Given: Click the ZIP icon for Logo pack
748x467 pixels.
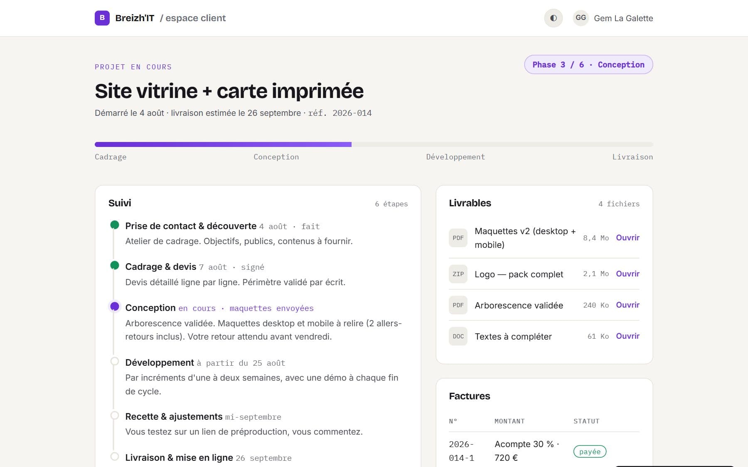Looking at the screenshot, I should [458, 274].
